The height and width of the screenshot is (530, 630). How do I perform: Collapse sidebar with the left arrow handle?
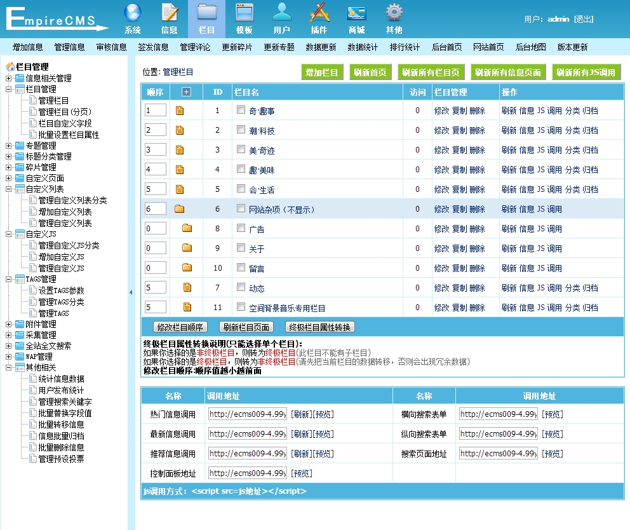coord(131,292)
